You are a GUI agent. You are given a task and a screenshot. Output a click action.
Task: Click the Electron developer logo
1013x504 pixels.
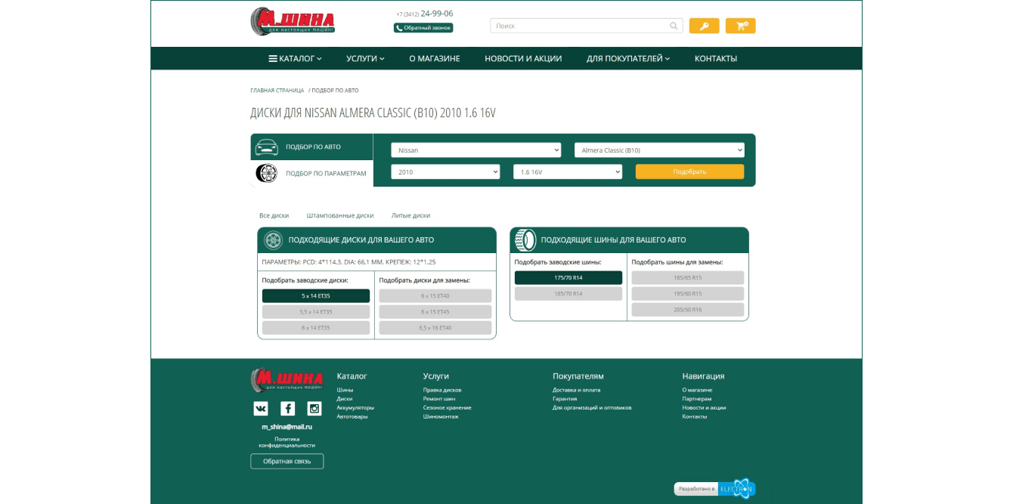tap(736, 489)
